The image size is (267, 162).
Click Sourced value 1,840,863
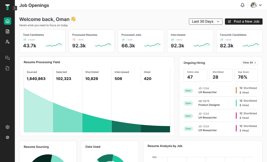[36, 78]
